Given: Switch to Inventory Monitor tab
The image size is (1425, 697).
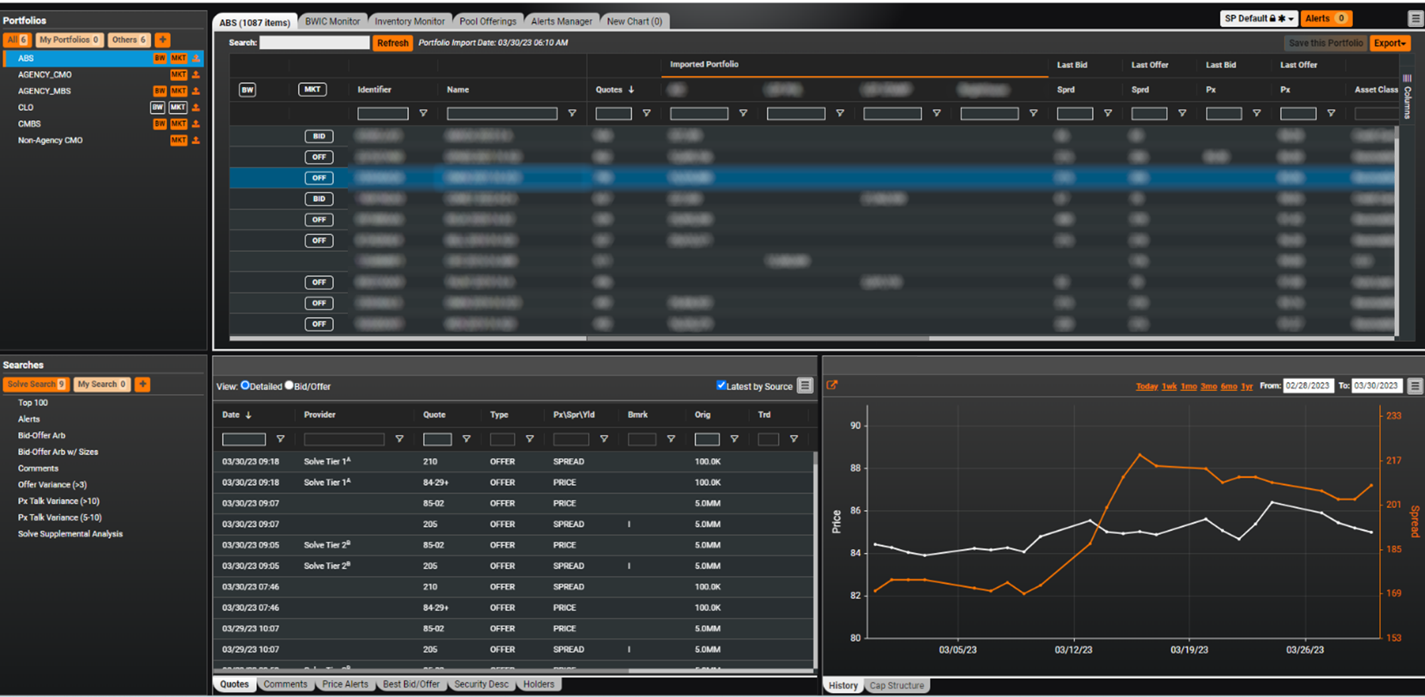Looking at the screenshot, I should coord(410,21).
